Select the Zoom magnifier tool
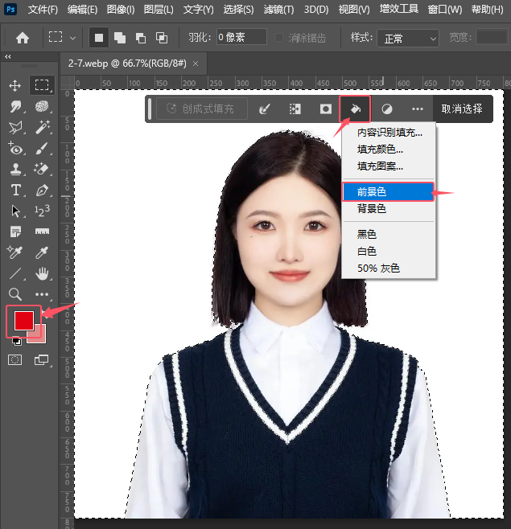The width and height of the screenshot is (511, 529). (x=14, y=294)
